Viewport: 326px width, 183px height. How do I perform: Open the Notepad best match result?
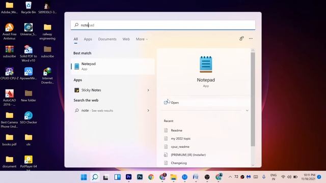[x=113, y=66]
